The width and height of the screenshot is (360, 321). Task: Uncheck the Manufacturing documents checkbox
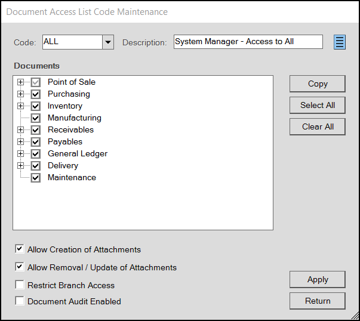(x=36, y=118)
